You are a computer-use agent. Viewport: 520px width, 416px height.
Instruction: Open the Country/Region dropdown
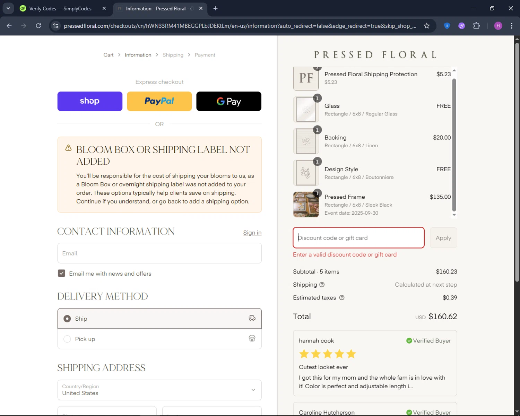tap(159, 390)
